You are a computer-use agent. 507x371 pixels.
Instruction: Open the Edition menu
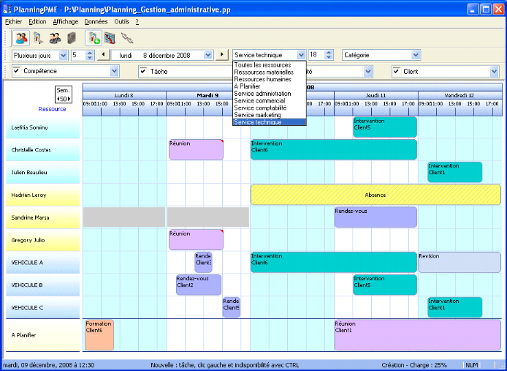coord(37,22)
